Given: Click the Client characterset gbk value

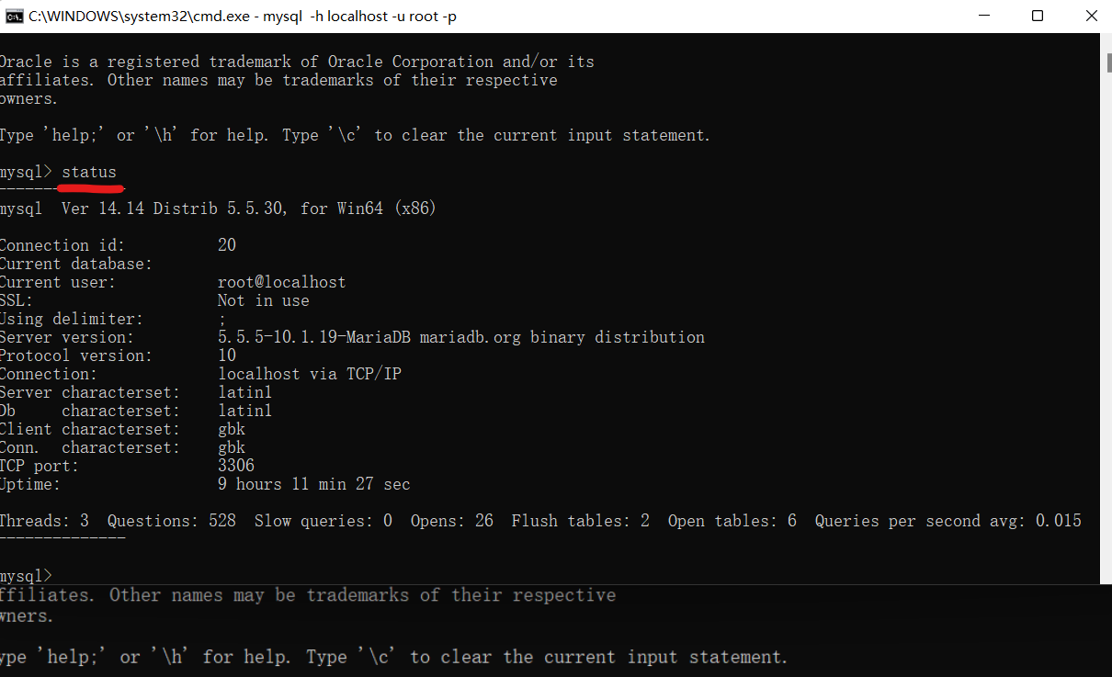Looking at the screenshot, I should point(232,429).
